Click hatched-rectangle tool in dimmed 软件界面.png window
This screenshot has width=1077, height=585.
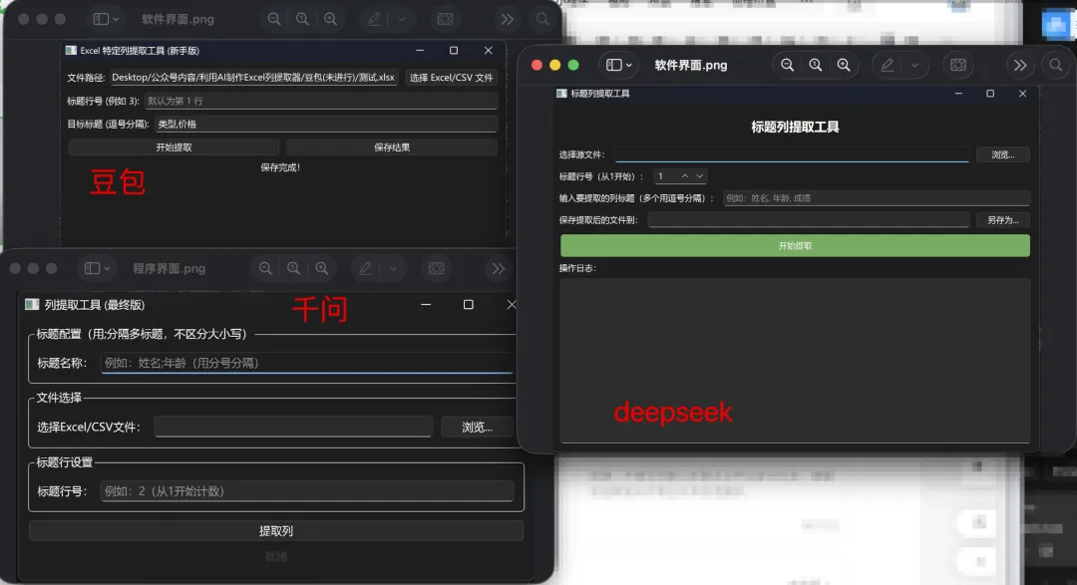pyautogui.click(x=445, y=19)
